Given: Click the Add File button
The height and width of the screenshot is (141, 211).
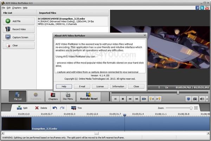Looking at the screenshot, I should (19, 21).
